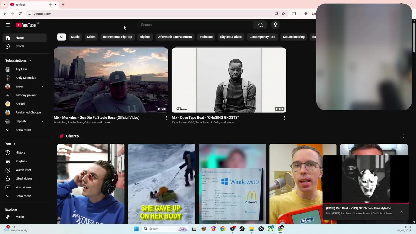Open Your videos in the sidebar
Image resolution: width=416 pixels, height=234 pixels.
coord(25,187)
